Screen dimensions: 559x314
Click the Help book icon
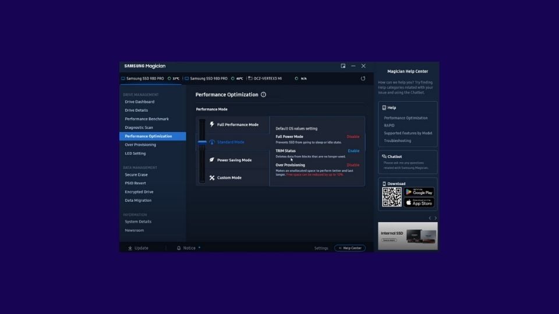[384, 108]
